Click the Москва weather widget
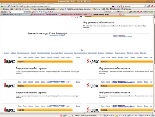The image size is (155, 117). point(123,12)
